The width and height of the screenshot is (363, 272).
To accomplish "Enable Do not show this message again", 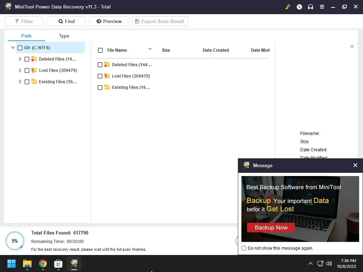I will pos(244,248).
